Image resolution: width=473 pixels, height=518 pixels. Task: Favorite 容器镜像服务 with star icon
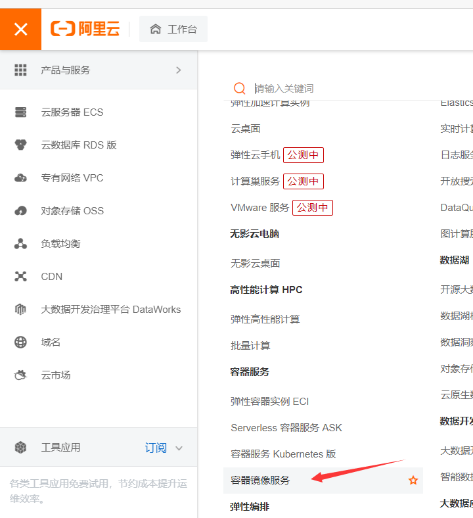413,480
